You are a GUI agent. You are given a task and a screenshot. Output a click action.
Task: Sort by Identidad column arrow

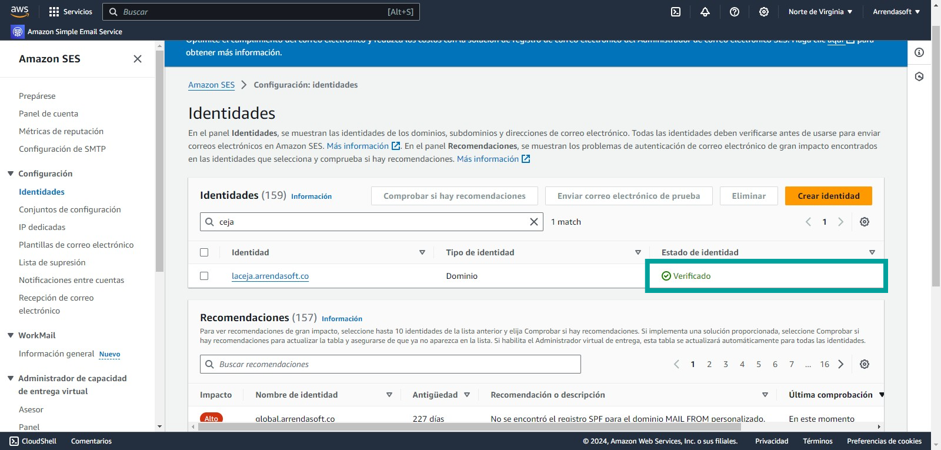pos(422,252)
